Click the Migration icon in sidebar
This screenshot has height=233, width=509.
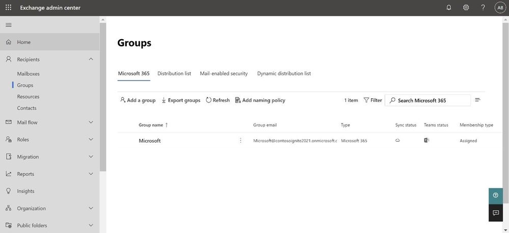tap(9, 157)
